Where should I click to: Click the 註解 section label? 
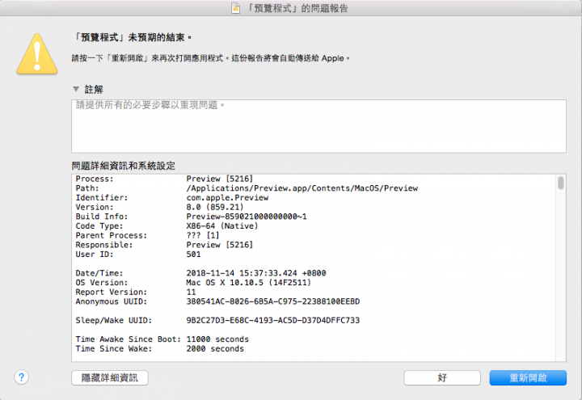pyautogui.click(x=94, y=90)
